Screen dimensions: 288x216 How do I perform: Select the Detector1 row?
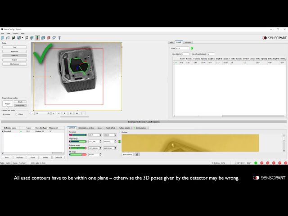(x=33, y=131)
